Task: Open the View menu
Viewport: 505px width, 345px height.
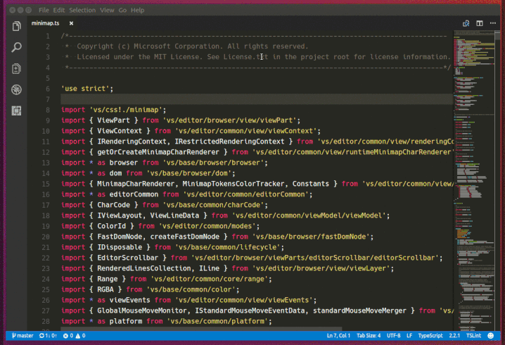Action: point(107,11)
